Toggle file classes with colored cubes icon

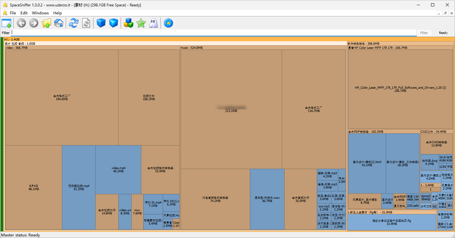(x=129, y=23)
